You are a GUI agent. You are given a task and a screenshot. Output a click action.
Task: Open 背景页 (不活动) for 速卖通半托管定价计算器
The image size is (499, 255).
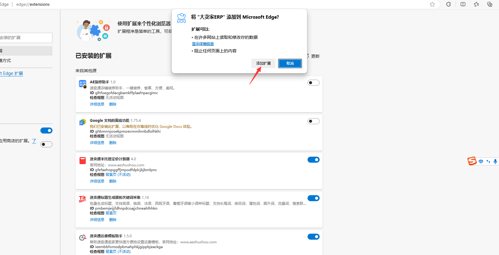pyautogui.click(x=118, y=175)
